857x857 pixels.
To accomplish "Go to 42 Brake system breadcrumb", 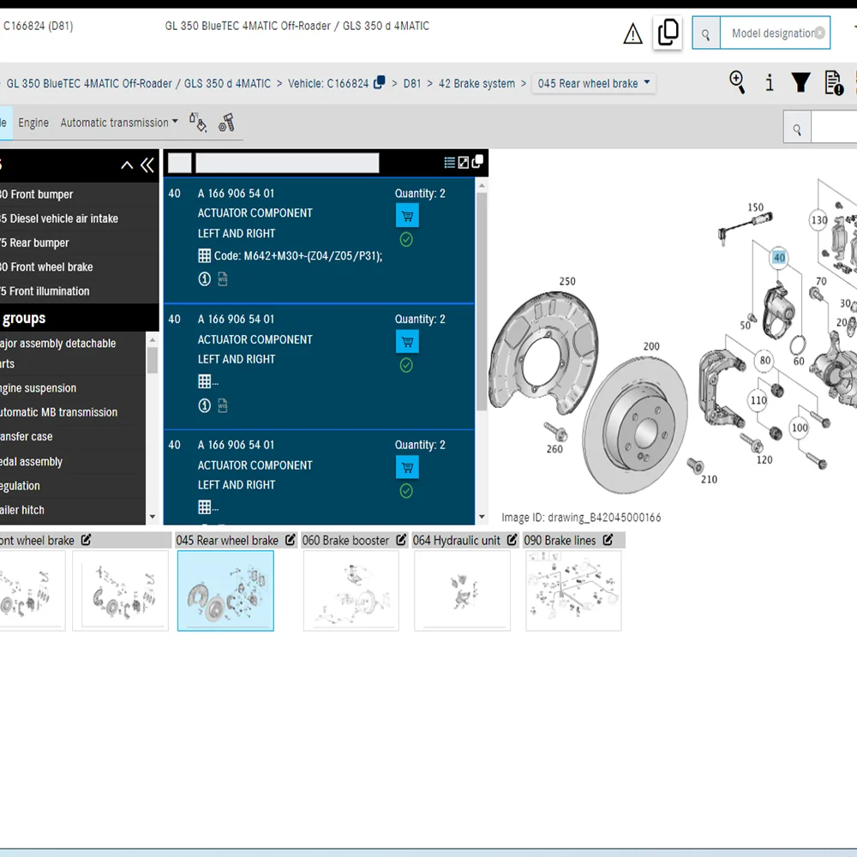I will click(x=476, y=84).
